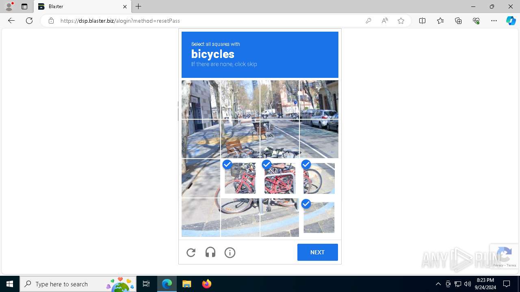Open Settings and more ellipsis menu
520x292 pixels.
pyautogui.click(x=494, y=21)
